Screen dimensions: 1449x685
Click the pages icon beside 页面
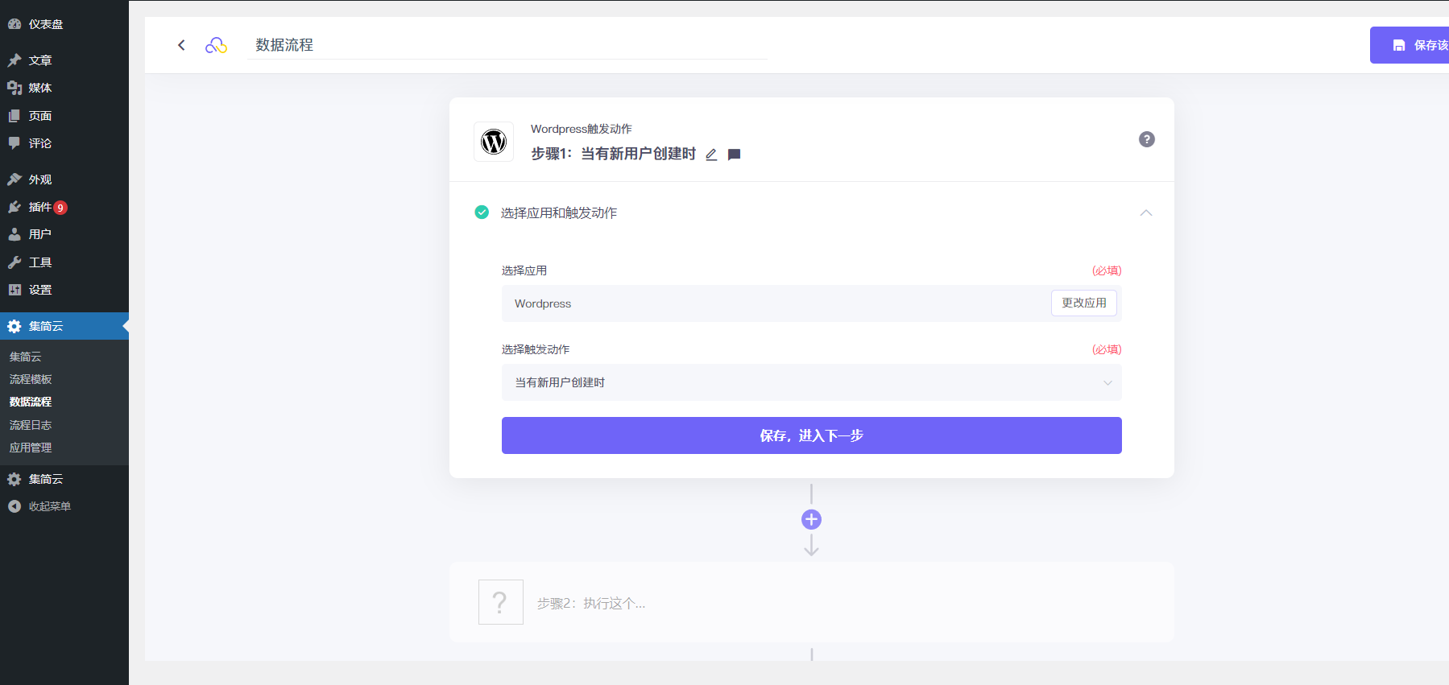point(14,116)
